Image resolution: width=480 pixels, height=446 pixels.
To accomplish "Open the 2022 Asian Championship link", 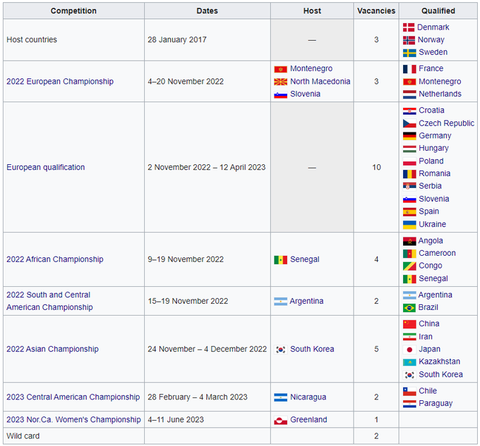I will point(53,349).
